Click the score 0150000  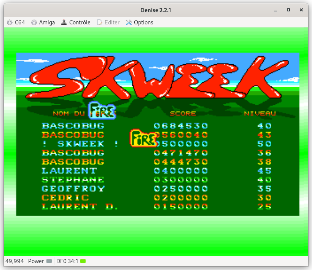click(181, 206)
